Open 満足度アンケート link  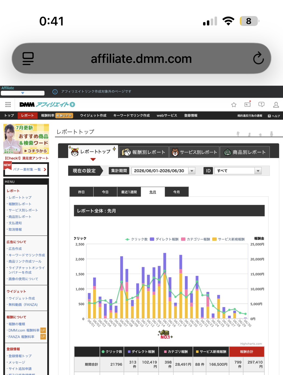click(26, 158)
